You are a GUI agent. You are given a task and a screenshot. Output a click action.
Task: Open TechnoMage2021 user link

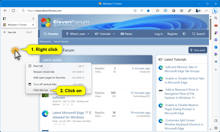(x=142, y=96)
